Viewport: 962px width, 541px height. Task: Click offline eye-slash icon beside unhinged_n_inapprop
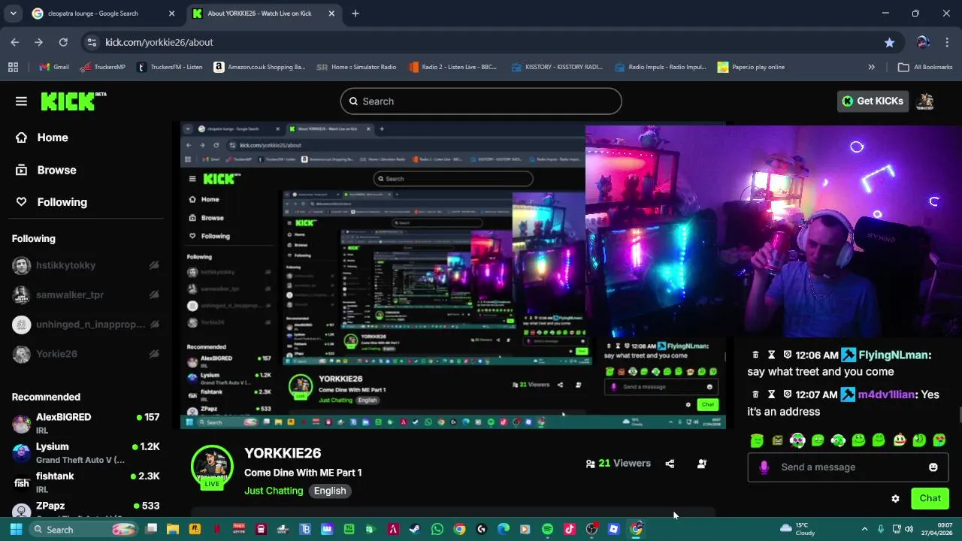[x=153, y=325]
